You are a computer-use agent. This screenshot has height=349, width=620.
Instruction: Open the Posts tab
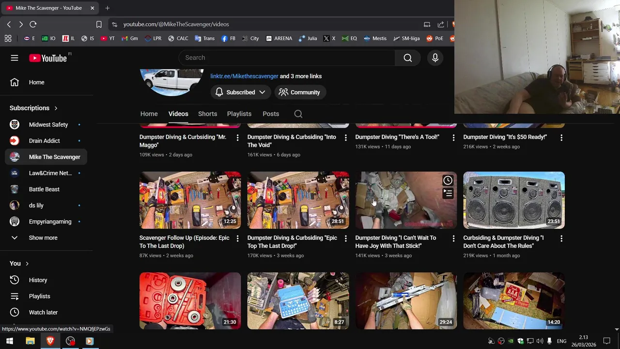(271, 114)
